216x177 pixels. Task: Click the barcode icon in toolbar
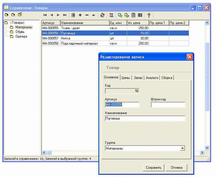pos(140,15)
